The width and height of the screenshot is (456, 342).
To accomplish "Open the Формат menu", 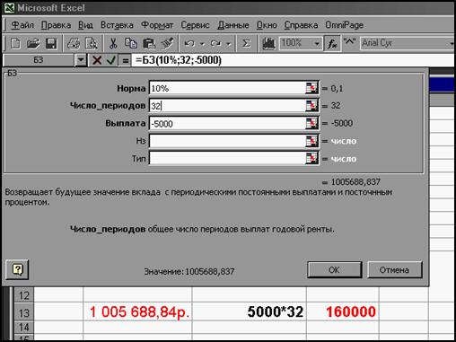I will (x=157, y=25).
